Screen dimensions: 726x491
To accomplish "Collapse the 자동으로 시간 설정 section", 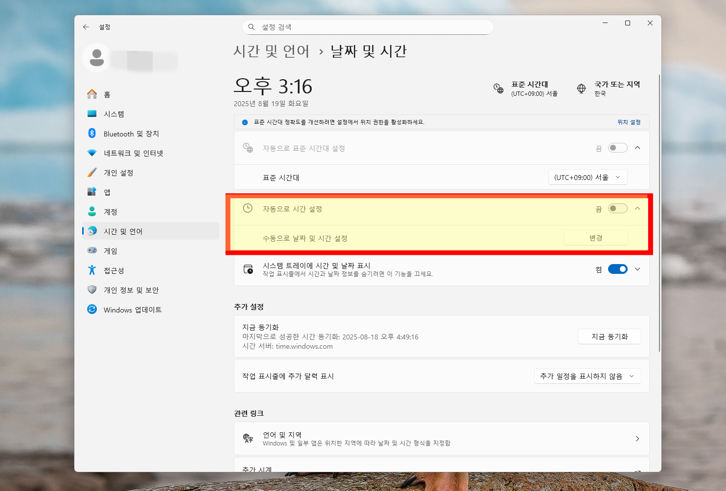I will click(637, 208).
